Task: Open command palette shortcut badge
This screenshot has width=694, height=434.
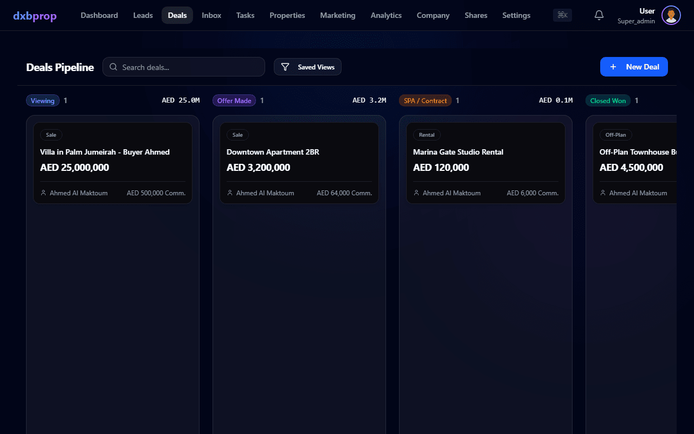Action: coord(562,15)
